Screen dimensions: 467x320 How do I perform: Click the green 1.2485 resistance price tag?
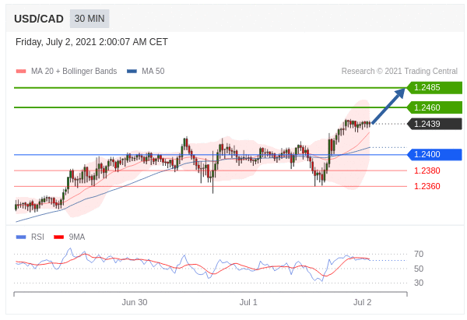point(434,88)
